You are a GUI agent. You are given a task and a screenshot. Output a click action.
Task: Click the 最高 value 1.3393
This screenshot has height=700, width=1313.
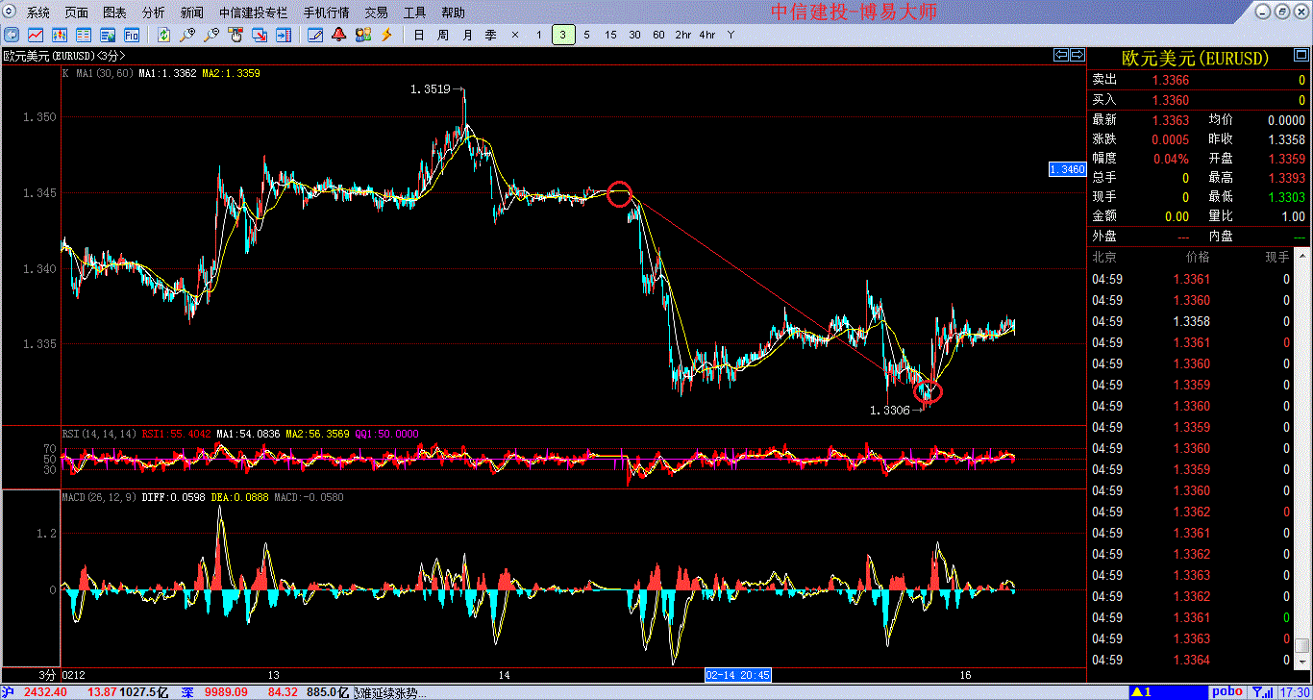pyautogui.click(x=1286, y=178)
